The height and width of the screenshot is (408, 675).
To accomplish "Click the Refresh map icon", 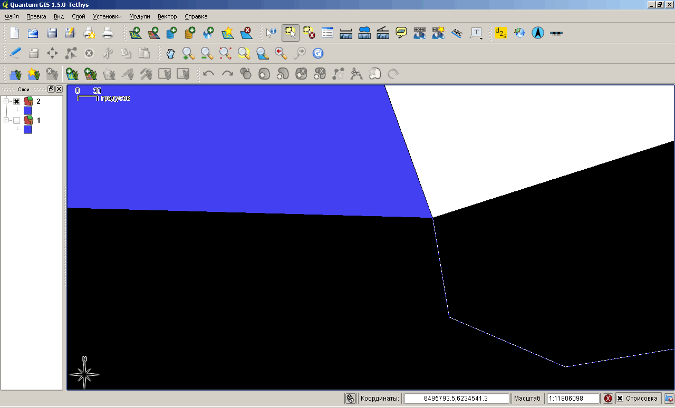I will (317, 53).
